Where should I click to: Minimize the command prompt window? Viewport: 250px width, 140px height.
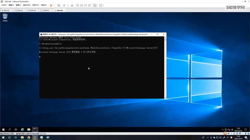[152, 34]
